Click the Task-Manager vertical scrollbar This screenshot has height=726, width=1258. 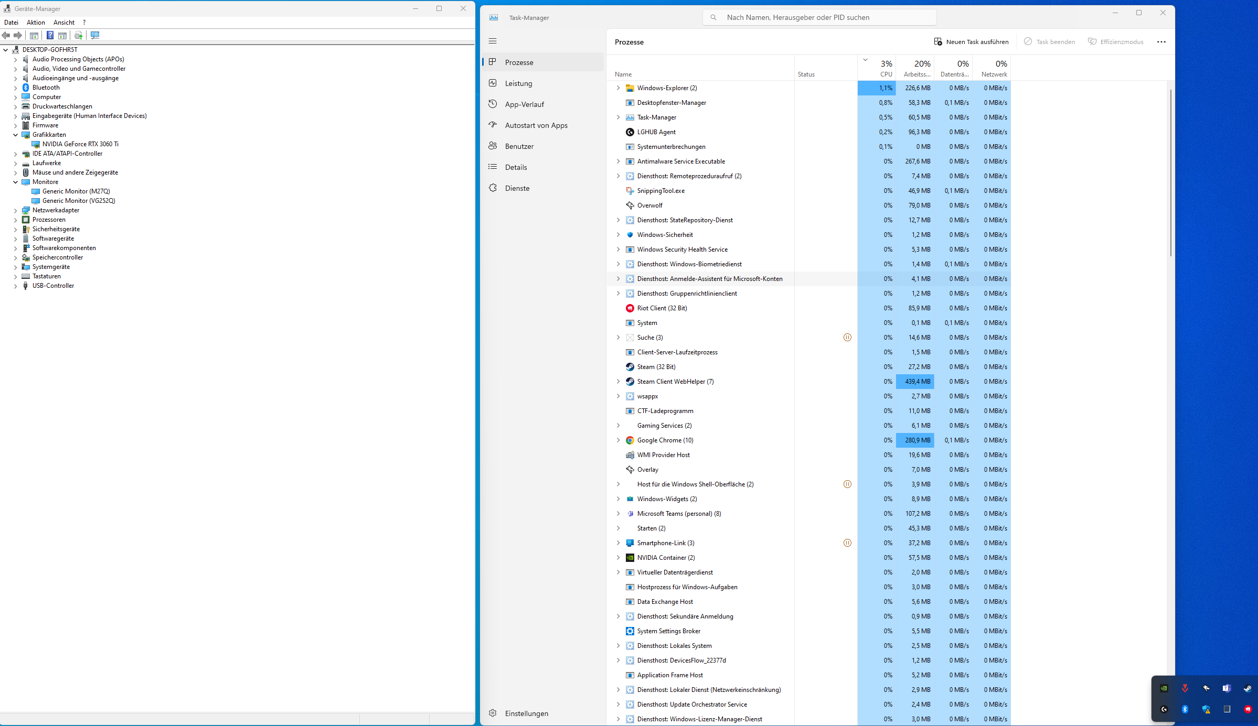click(x=1170, y=173)
